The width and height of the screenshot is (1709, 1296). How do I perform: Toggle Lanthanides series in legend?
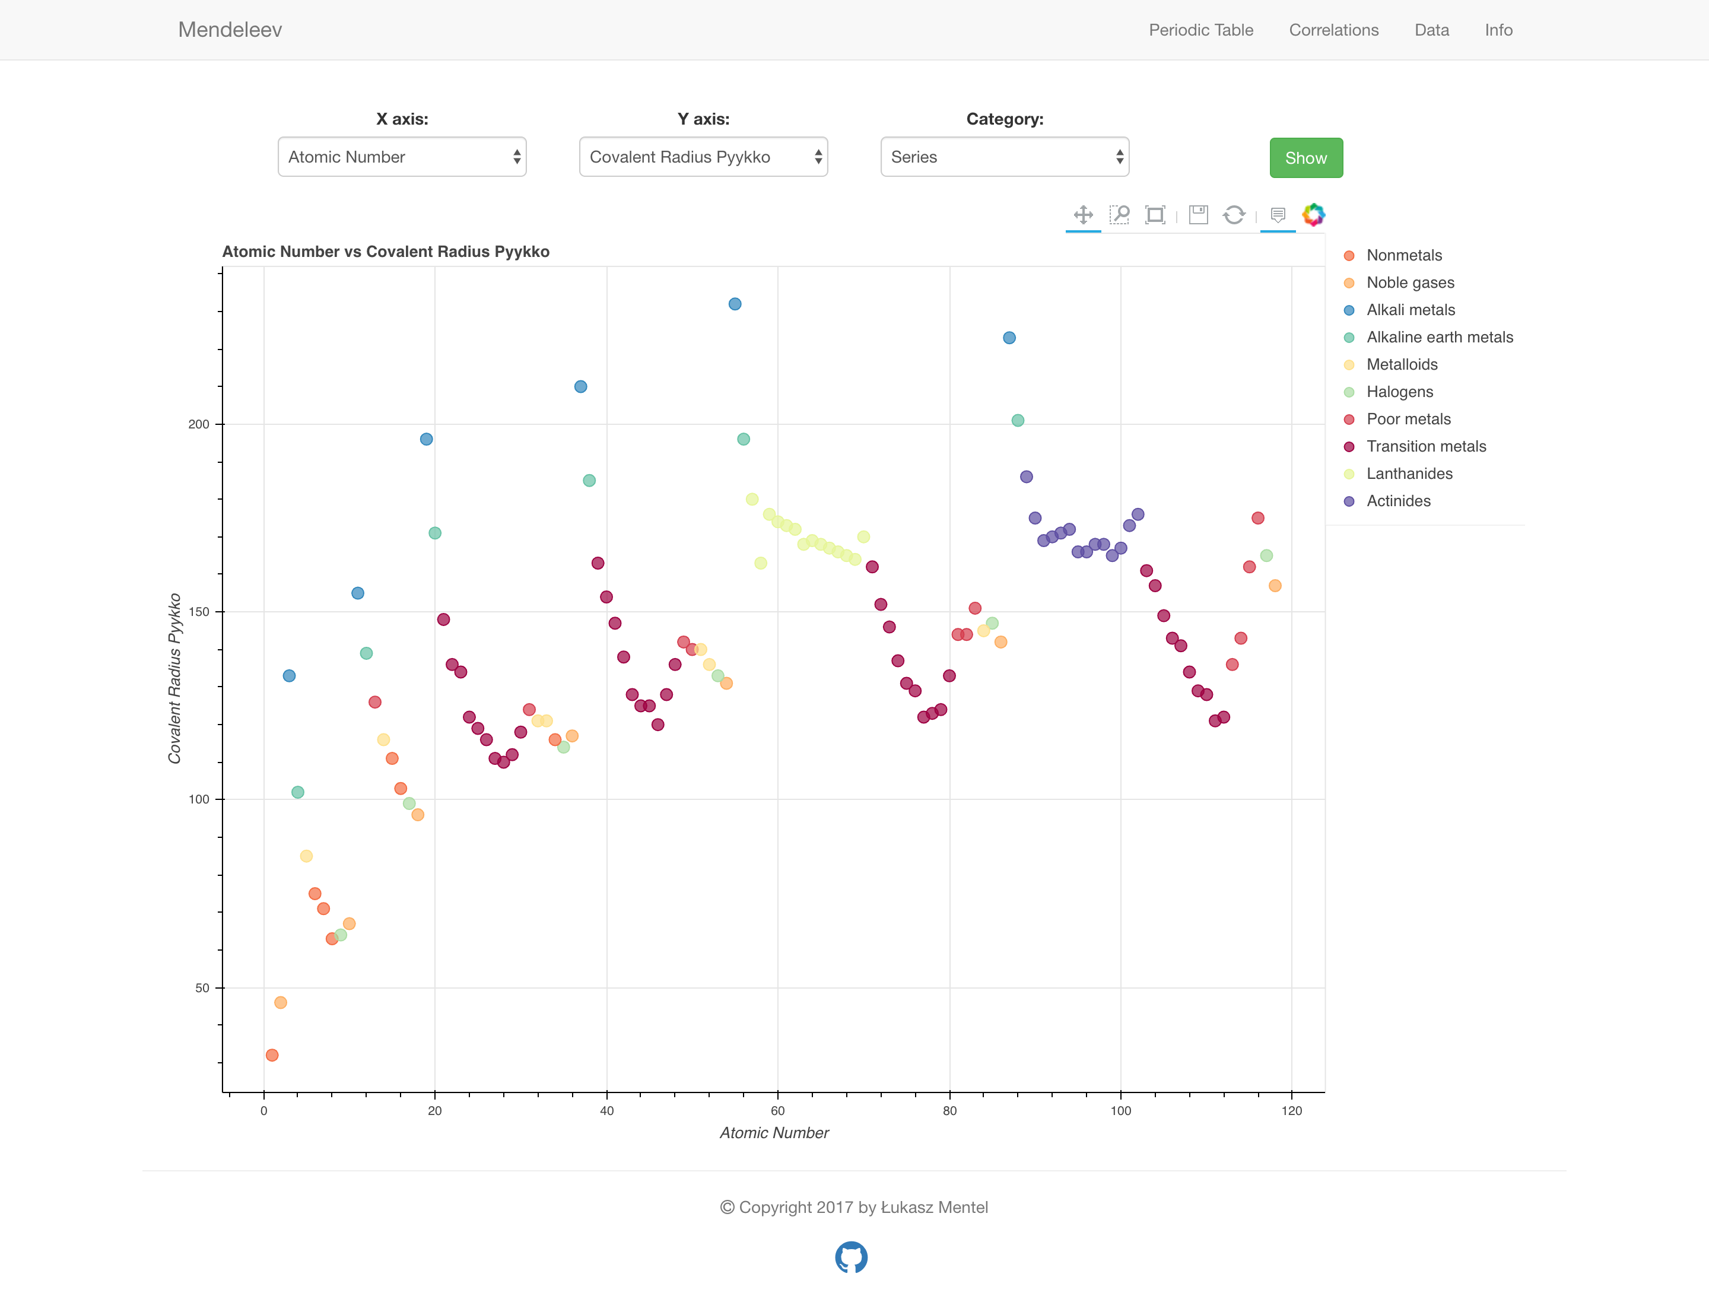tap(1409, 474)
